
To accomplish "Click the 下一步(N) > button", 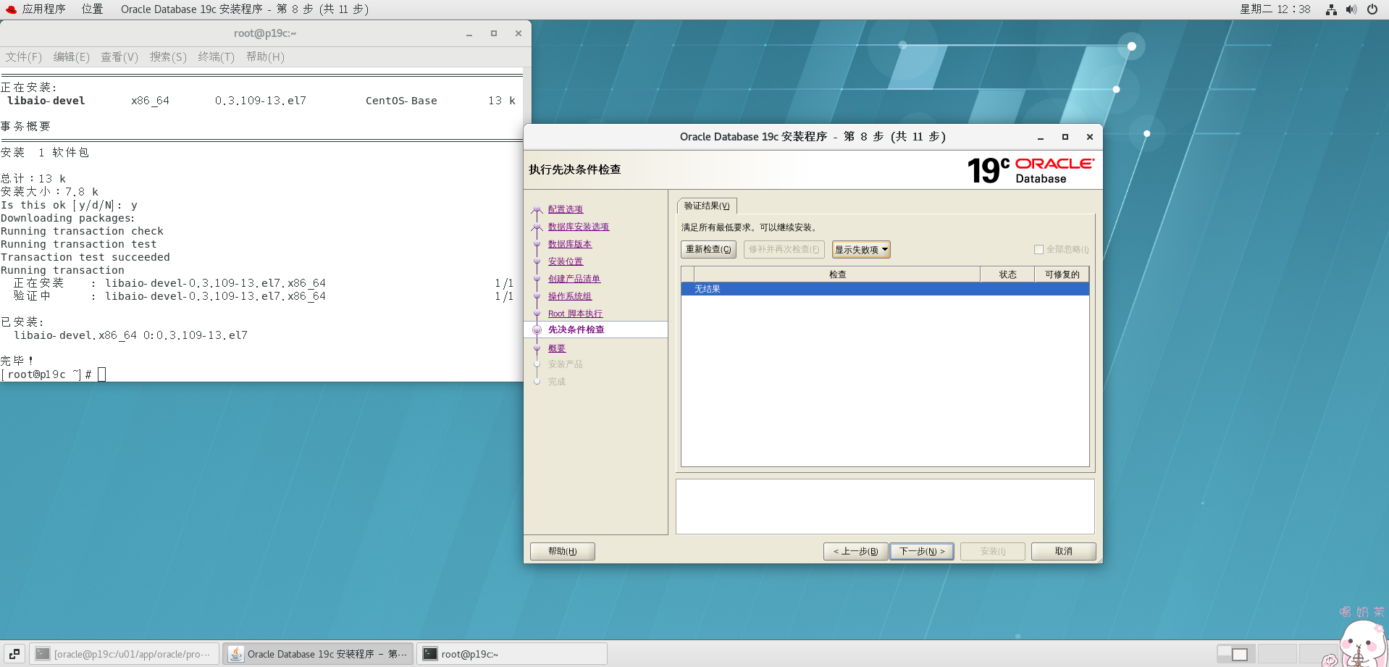I will pyautogui.click(x=922, y=551).
